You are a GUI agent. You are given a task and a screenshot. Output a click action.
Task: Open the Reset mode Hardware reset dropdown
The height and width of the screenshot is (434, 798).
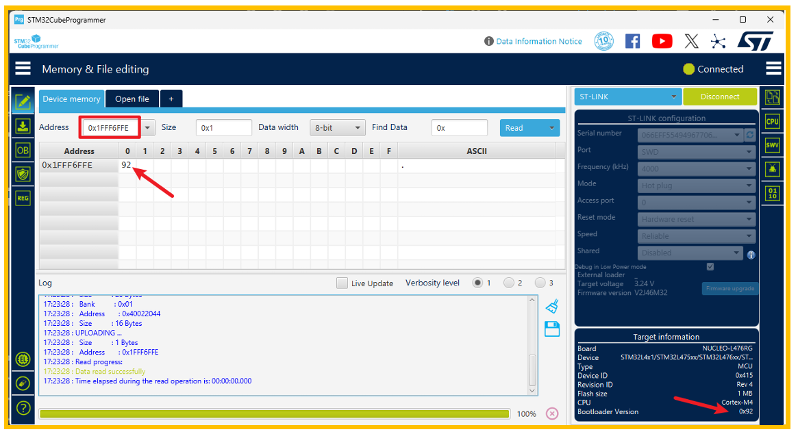pyautogui.click(x=696, y=219)
